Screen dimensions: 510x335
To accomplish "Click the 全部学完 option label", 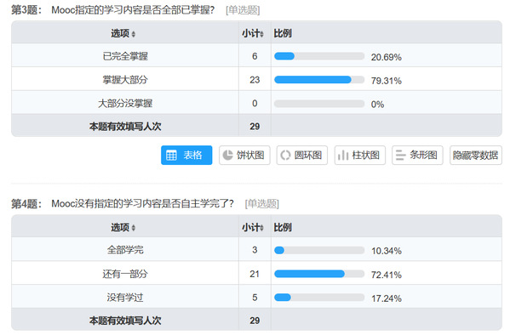I will pos(125,250).
